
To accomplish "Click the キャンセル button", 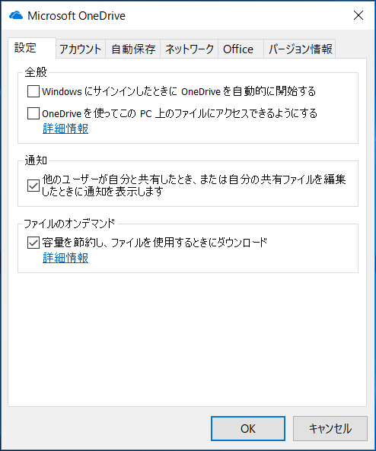I will click(330, 429).
